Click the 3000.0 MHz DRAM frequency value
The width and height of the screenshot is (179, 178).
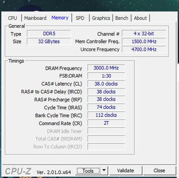coord(106,68)
